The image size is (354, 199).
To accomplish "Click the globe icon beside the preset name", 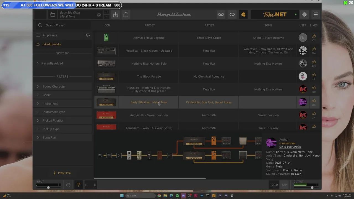I will coord(99,15).
